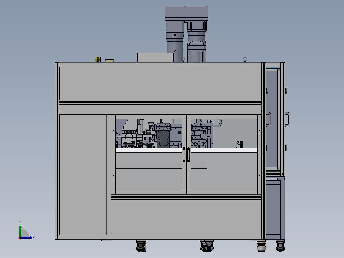The image size is (344, 258).
Task: Select the tall left side panel of the enclosure
Action: [x=83, y=175]
